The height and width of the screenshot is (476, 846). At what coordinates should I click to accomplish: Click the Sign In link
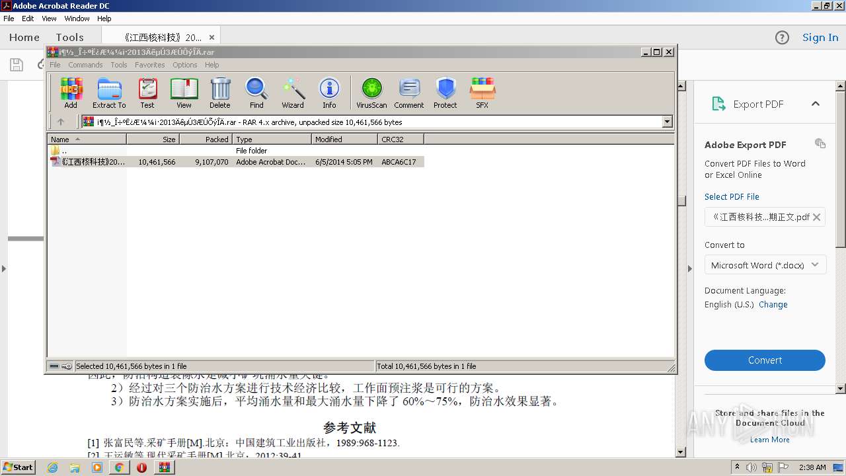[x=820, y=37]
